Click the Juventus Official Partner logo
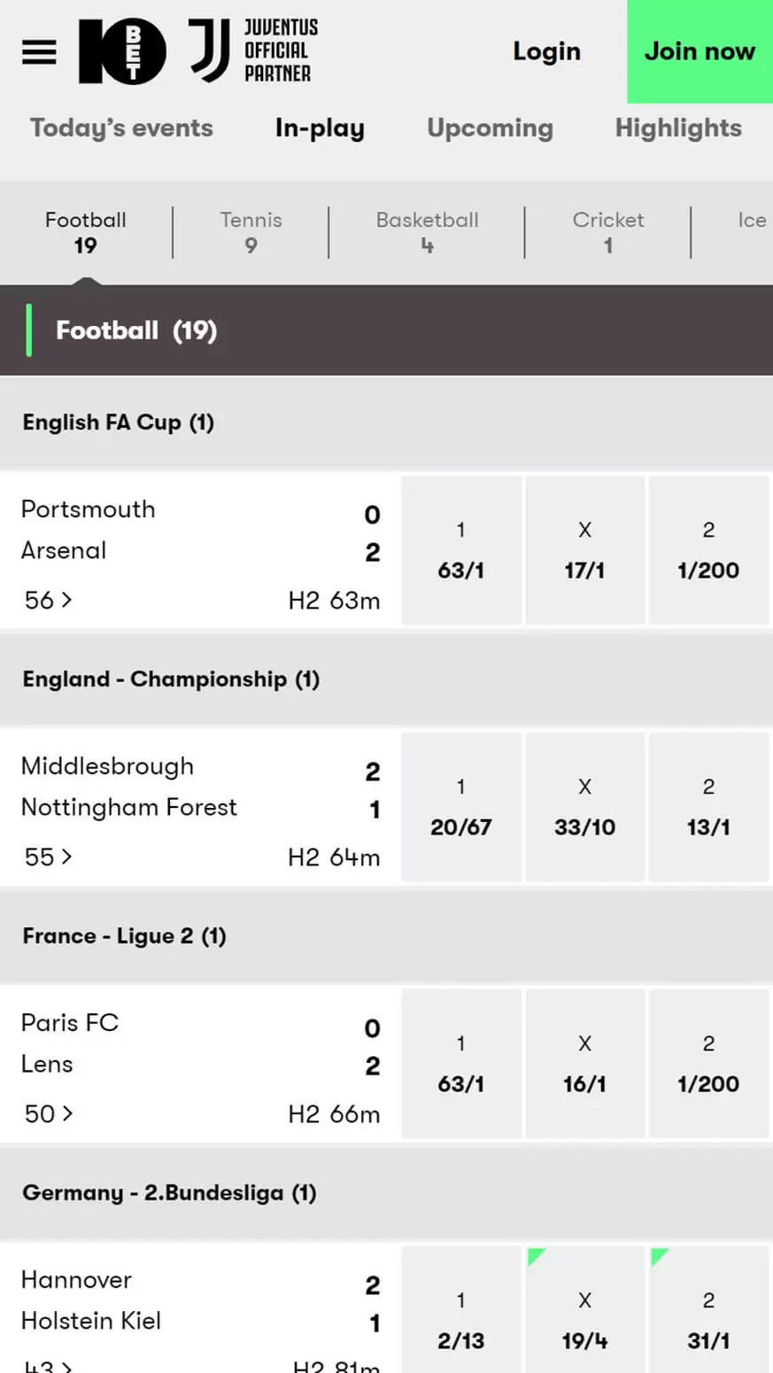 [x=254, y=51]
